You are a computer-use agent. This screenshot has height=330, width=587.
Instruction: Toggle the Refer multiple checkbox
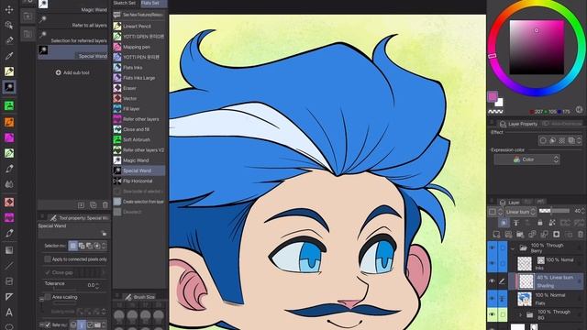pyautogui.click(x=48, y=324)
